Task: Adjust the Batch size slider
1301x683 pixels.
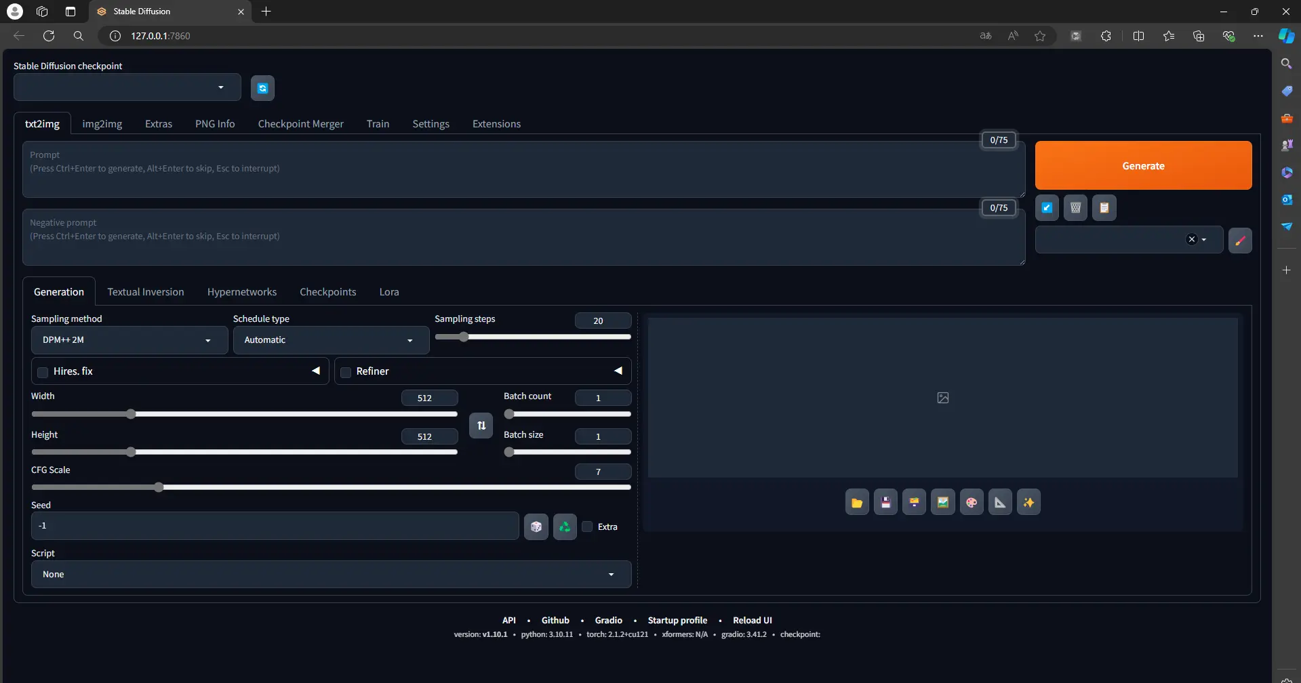Action: [567, 452]
